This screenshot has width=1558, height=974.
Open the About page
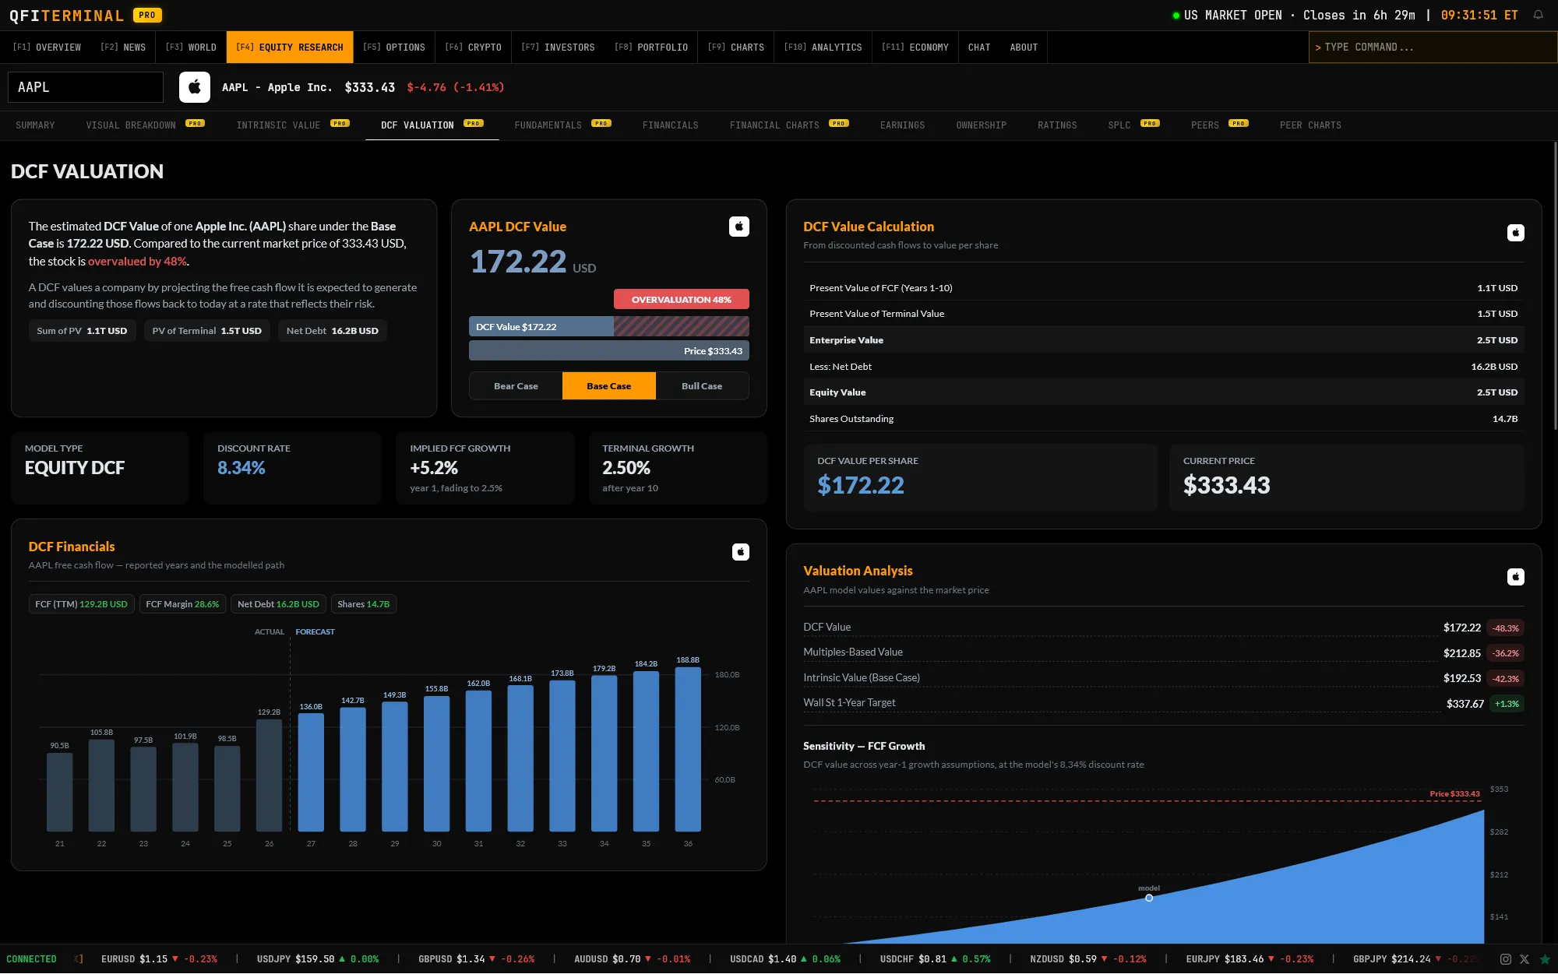[x=1024, y=47]
